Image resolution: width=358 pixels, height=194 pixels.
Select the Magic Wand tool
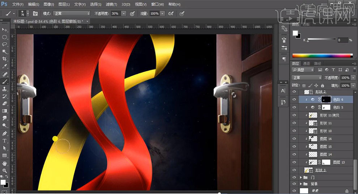tap(4, 52)
